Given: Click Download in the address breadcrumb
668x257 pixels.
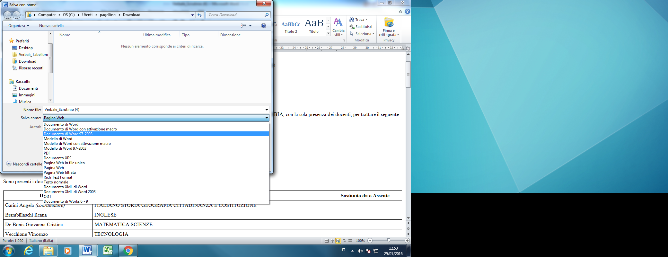Looking at the screenshot, I should [x=132, y=15].
